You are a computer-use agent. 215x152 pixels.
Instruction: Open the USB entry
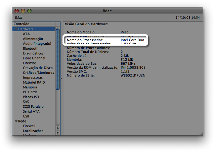[26, 116]
